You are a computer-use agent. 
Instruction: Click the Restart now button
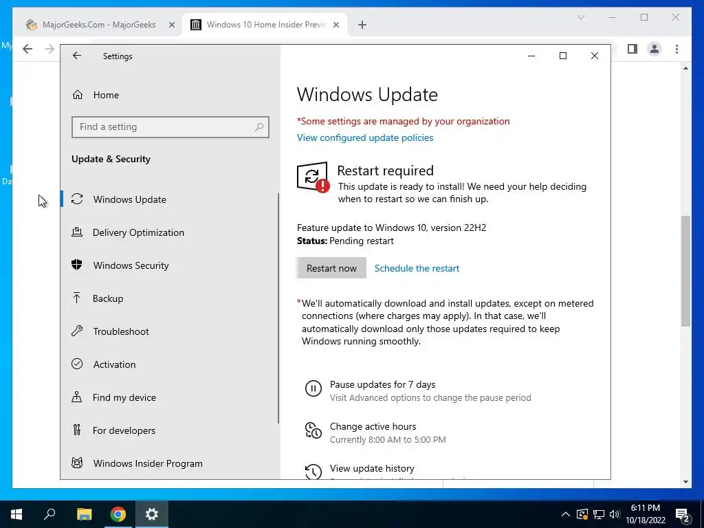(x=331, y=268)
